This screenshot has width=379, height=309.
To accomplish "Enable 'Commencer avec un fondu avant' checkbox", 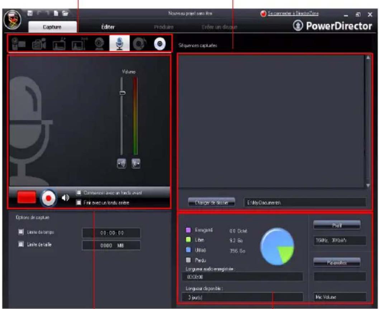I will (x=79, y=192).
